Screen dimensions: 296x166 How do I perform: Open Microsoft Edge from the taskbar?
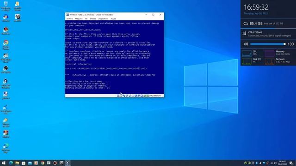point(11,163)
